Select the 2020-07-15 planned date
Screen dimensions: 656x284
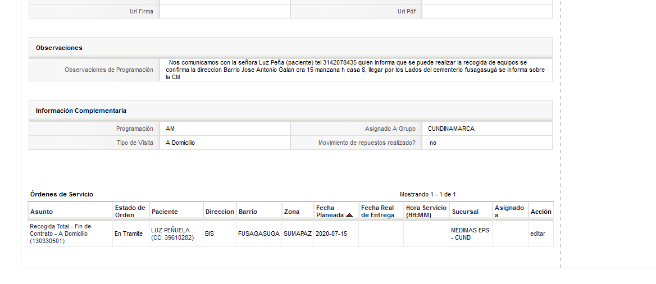click(x=331, y=234)
